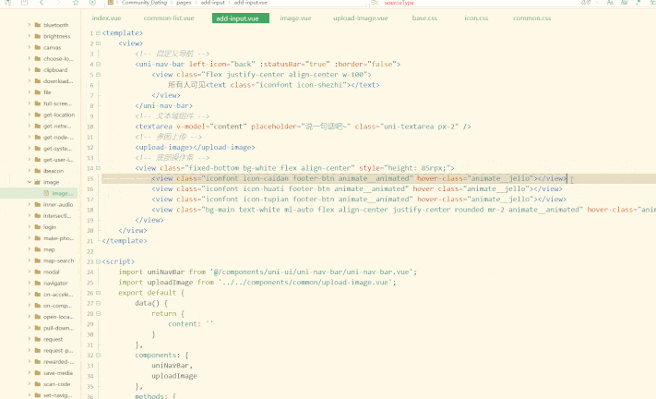Switch to the common-list.vue tab
656x399 pixels.
coord(169,18)
